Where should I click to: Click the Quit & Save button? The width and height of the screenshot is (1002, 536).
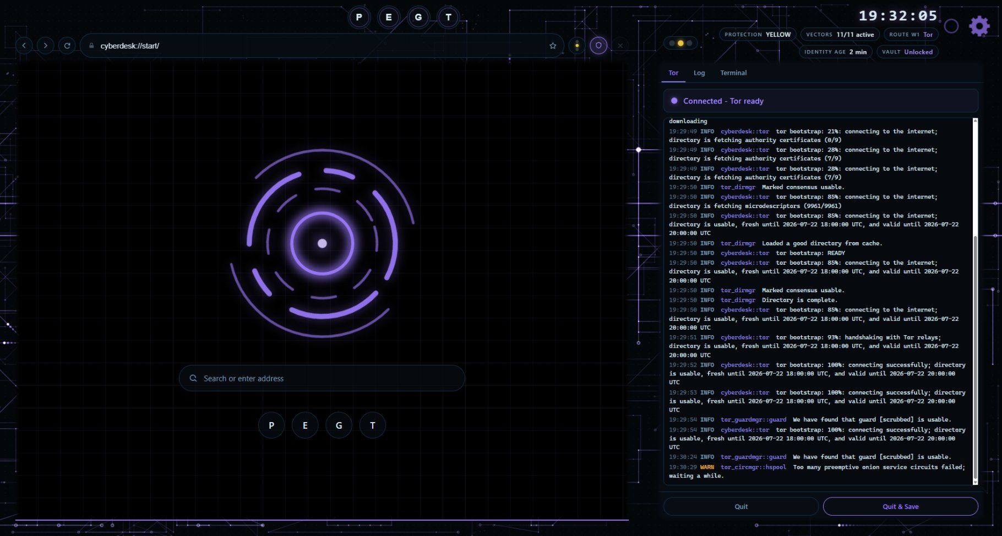pyautogui.click(x=901, y=506)
